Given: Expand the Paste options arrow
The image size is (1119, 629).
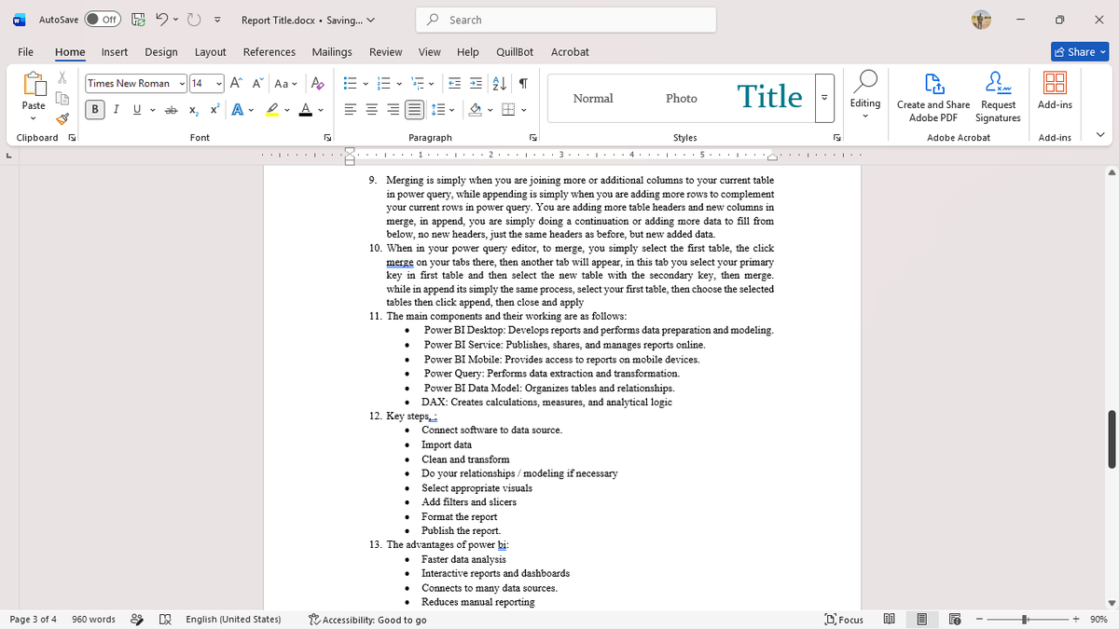Looking at the screenshot, I should click(x=34, y=119).
